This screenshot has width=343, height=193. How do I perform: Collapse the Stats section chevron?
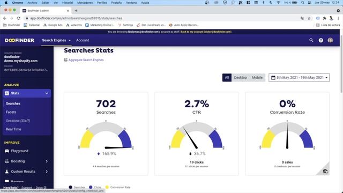coord(47,93)
